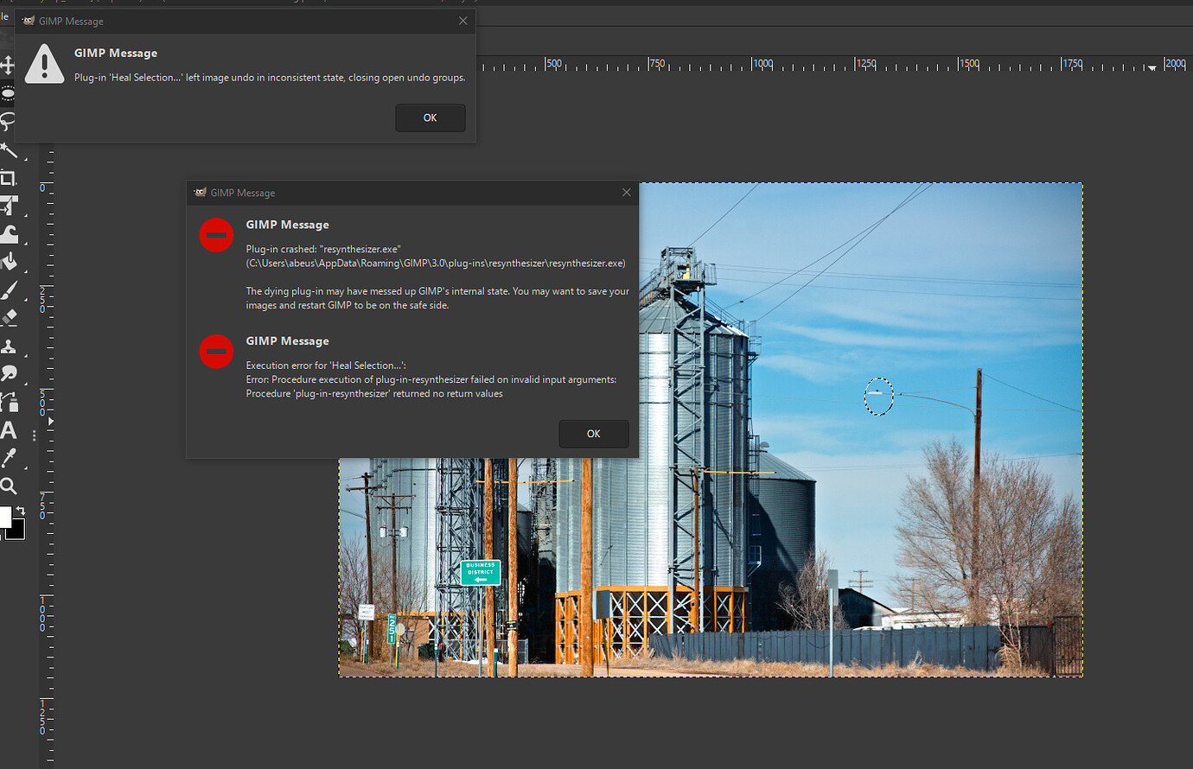1193x769 pixels.
Task: Click the small expander triangle beside the vertical ruler
Action: (50, 421)
